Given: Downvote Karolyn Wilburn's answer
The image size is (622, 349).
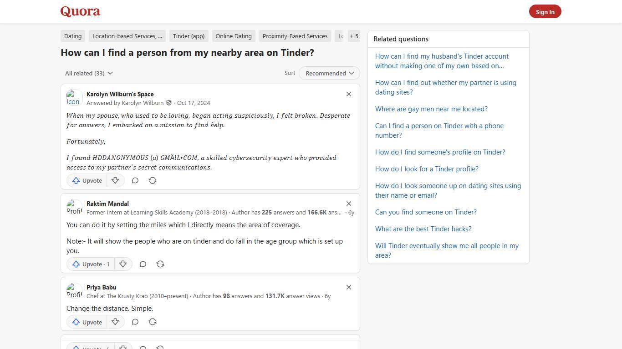Looking at the screenshot, I should 115,180.
